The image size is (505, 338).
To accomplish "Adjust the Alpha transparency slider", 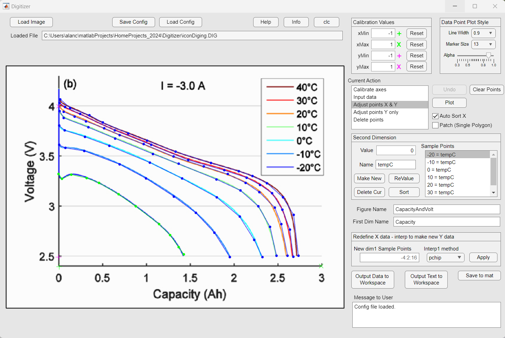I will pyautogui.click(x=488, y=56).
